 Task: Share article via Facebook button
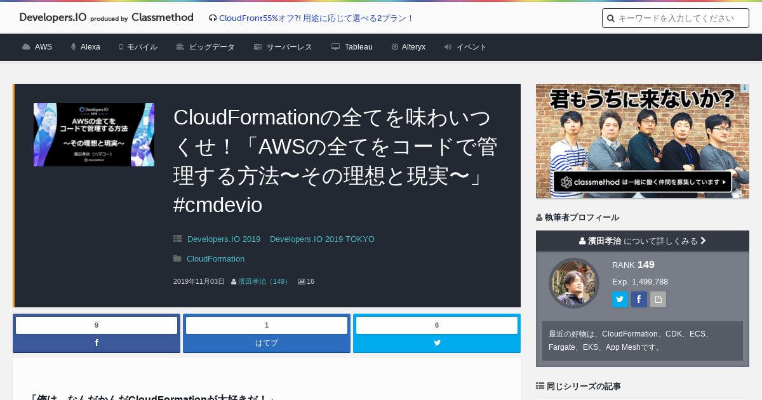coord(97,343)
